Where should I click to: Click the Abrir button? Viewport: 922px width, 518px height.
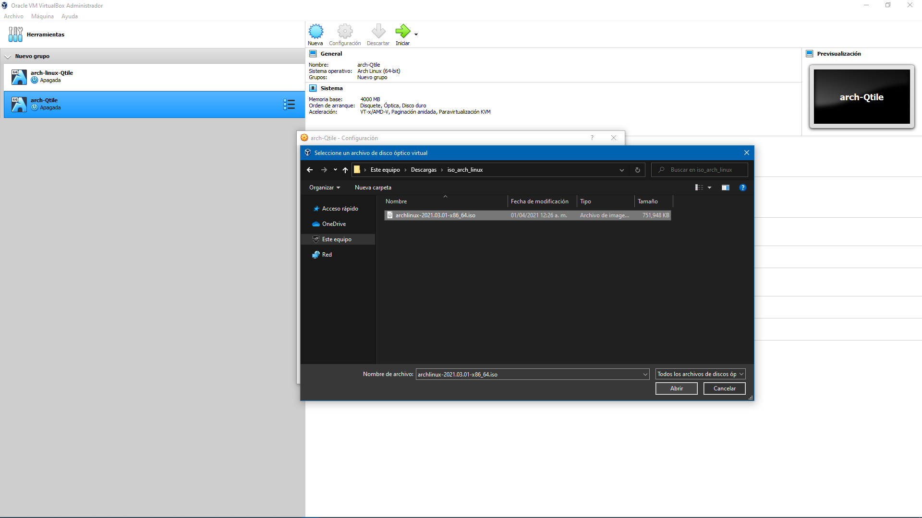click(676, 388)
